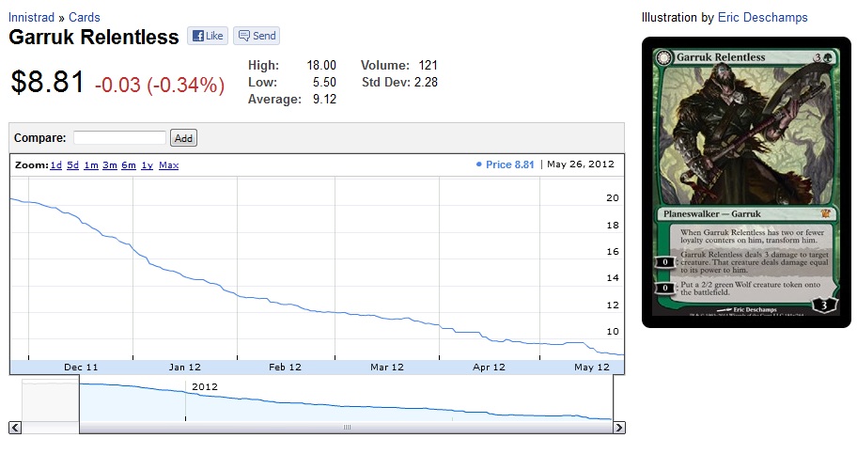Open the Cards breadcrumb link

click(85, 17)
